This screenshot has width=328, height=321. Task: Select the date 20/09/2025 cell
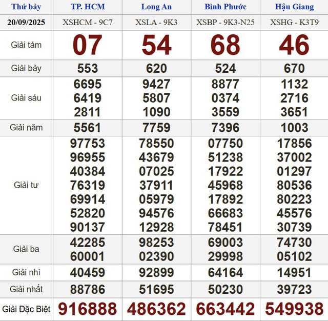point(26,23)
